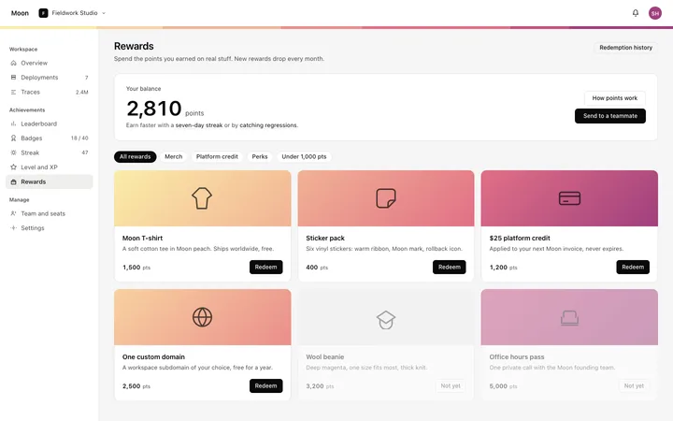Click Not yet on Wool beanie
The width and height of the screenshot is (673, 421).
(451, 385)
